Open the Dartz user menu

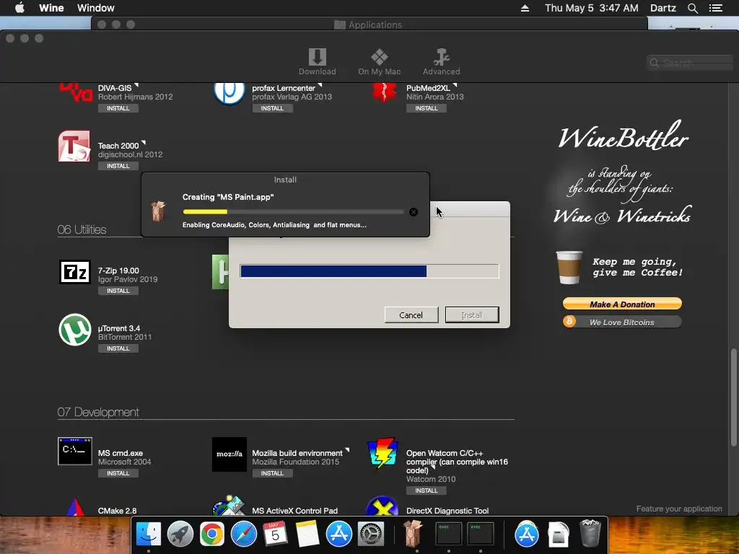[x=663, y=8]
